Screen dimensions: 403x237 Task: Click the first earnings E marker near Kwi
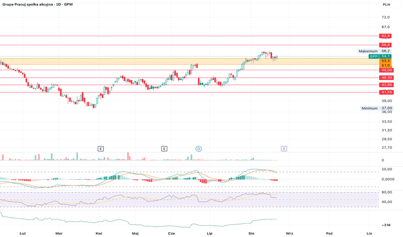[101, 149]
